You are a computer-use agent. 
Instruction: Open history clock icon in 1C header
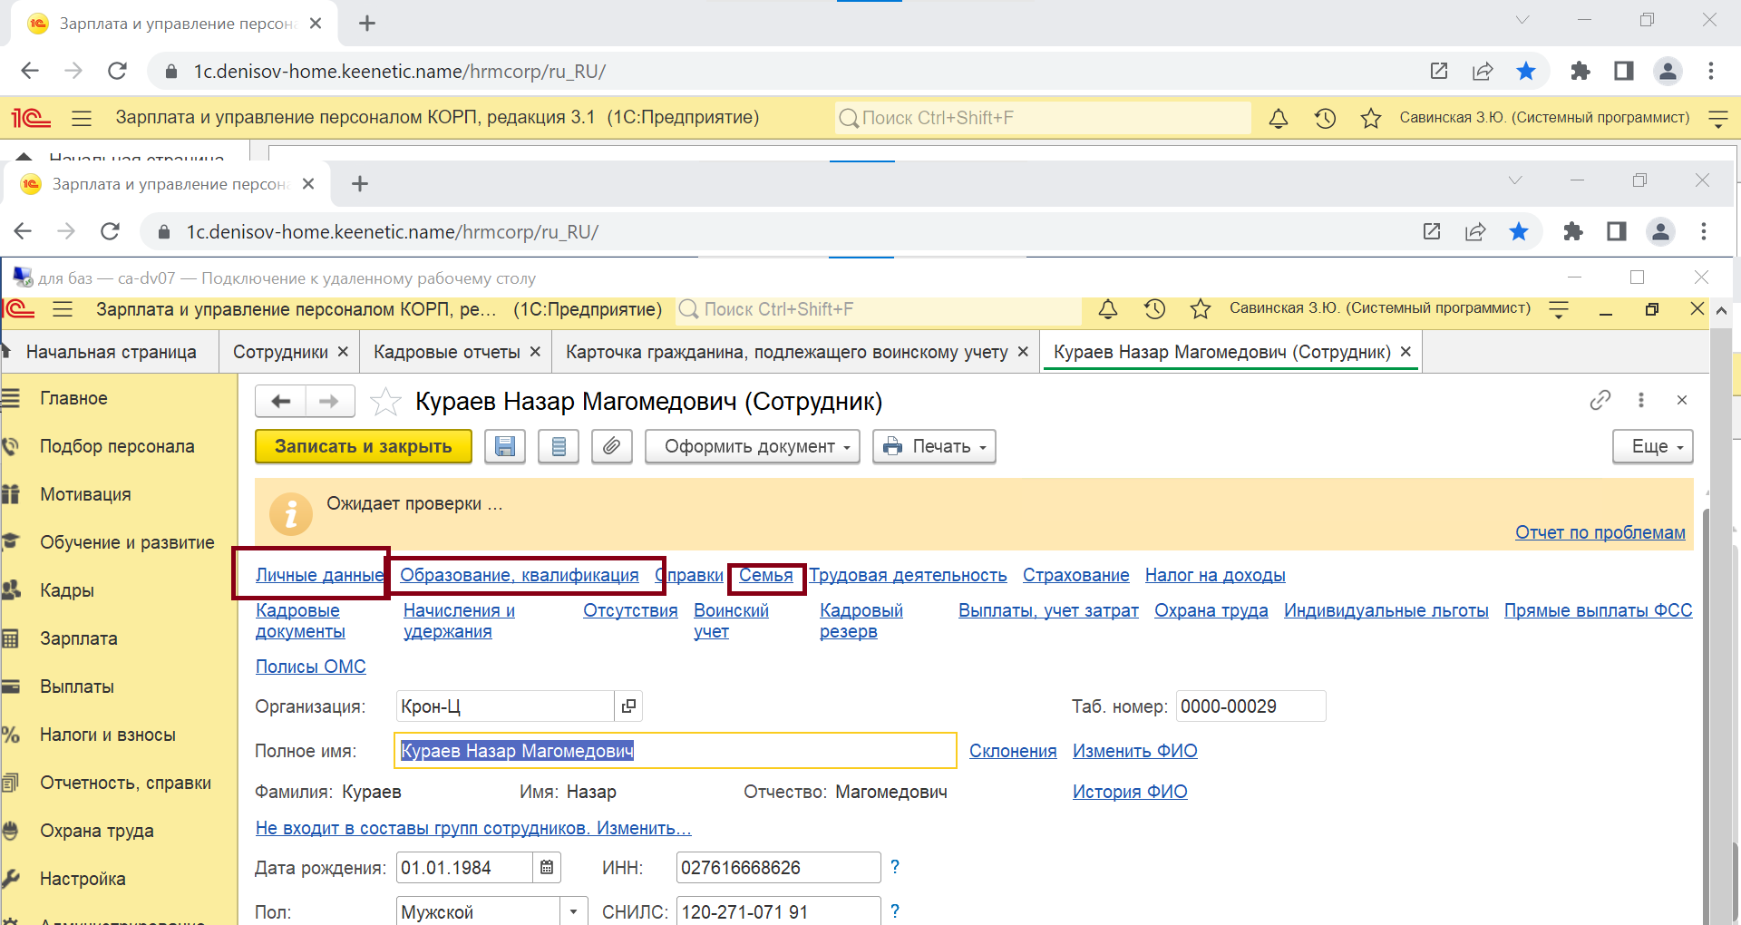tap(1154, 309)
